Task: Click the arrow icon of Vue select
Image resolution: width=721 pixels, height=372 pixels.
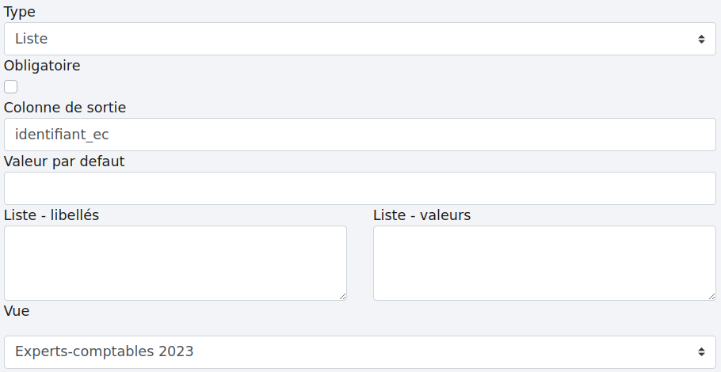Action: (701, 351)
